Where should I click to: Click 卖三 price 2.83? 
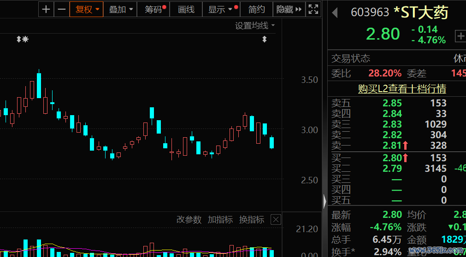click(x=392, y=124)
